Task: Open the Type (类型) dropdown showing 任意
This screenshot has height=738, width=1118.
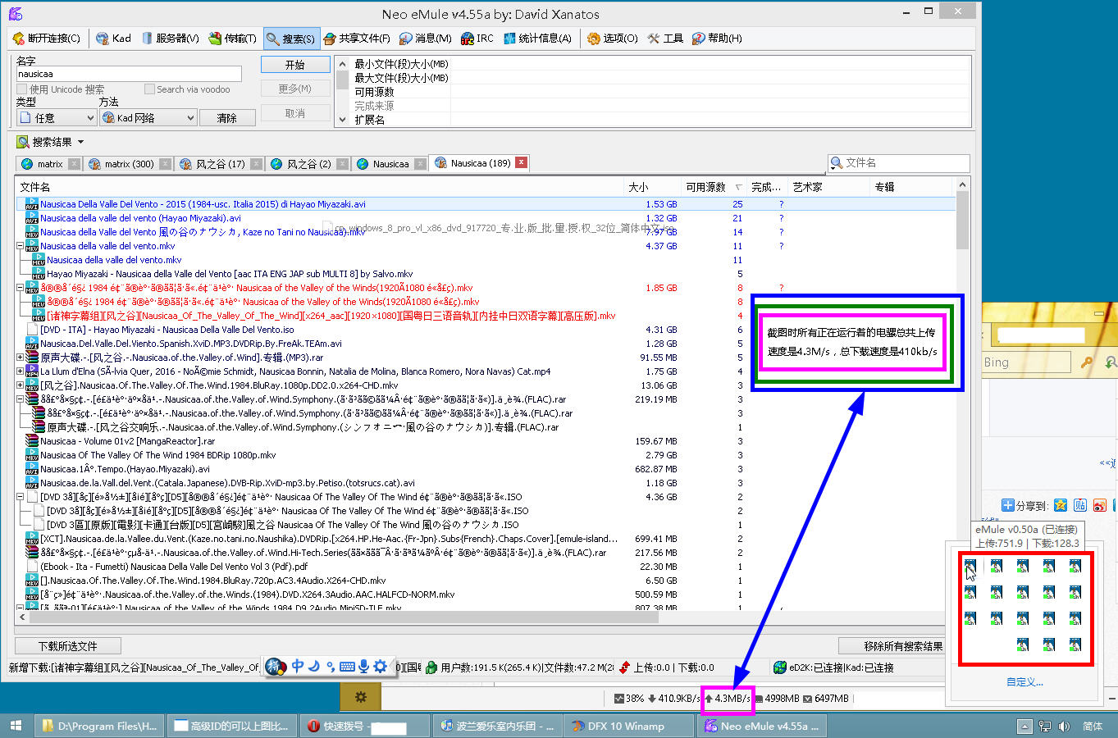Action: click(56, 118)
